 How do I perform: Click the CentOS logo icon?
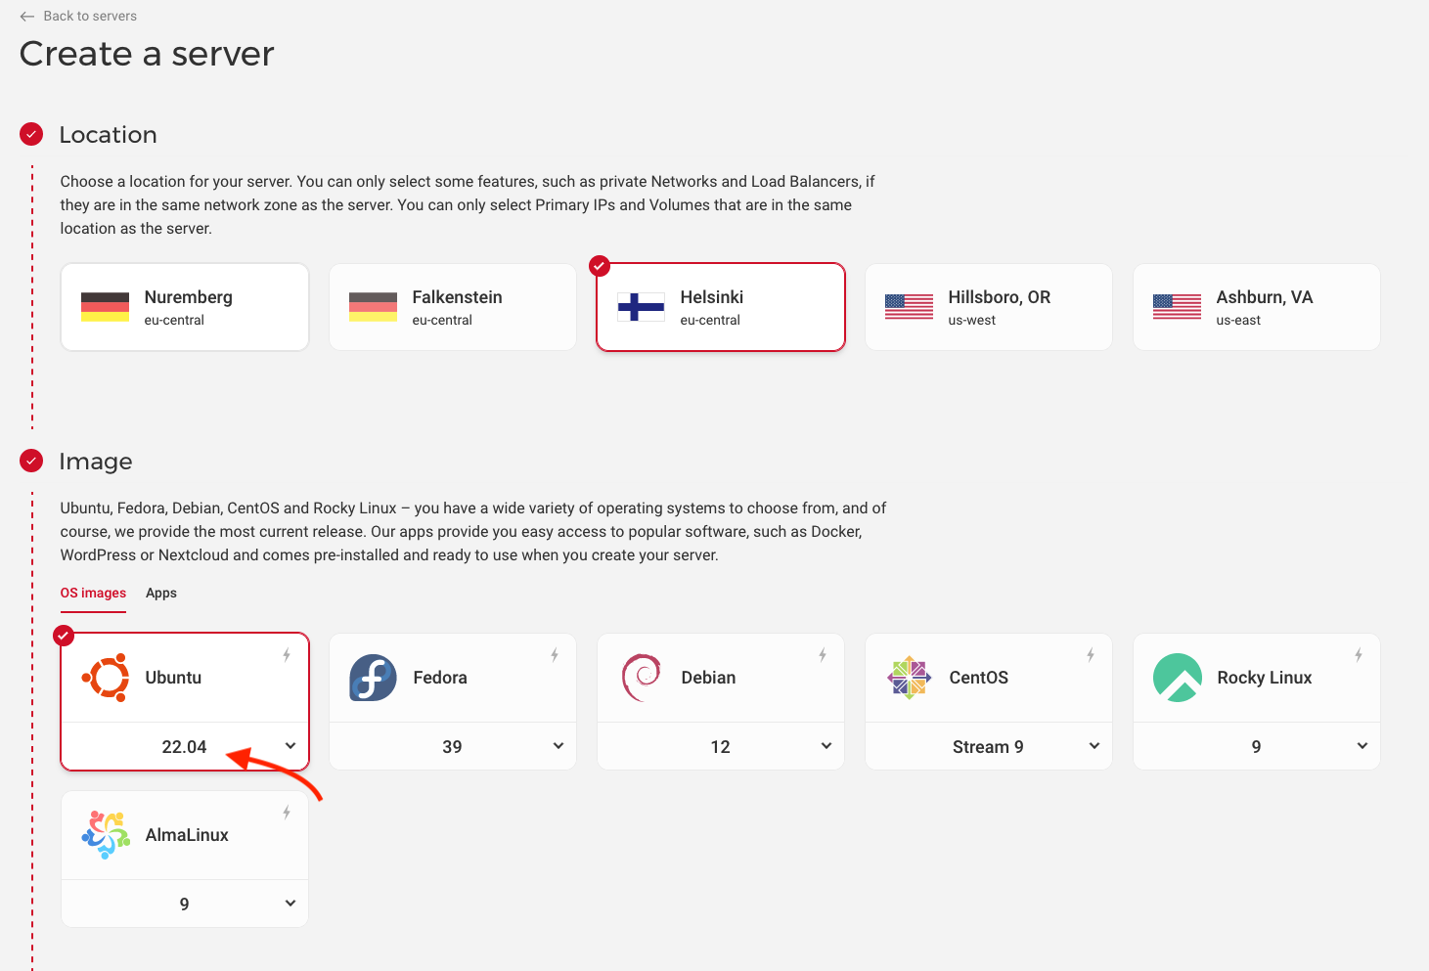[x=909, y=678]
